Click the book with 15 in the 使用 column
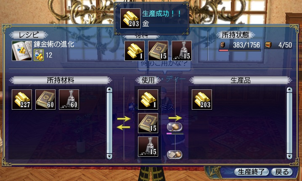302x181 pixels. click(x=148, y=123)
